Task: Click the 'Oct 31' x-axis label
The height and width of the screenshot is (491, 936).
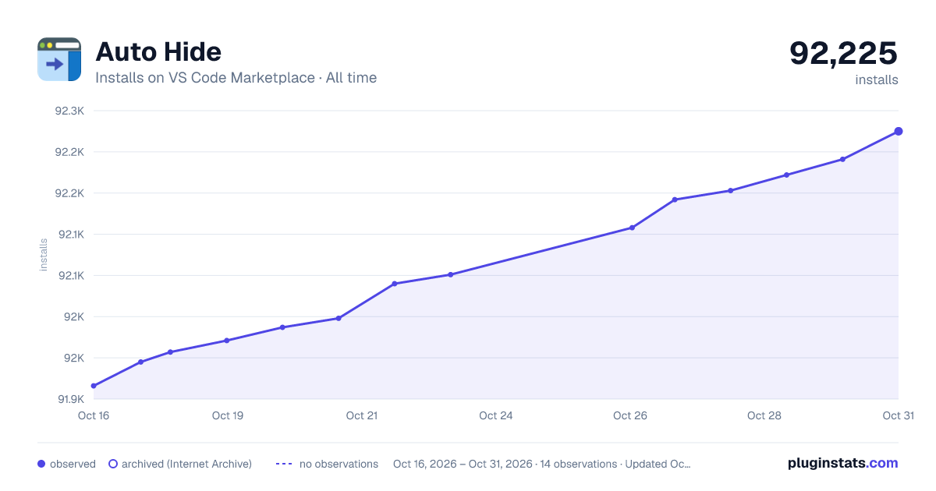Action: coord(898,415)
